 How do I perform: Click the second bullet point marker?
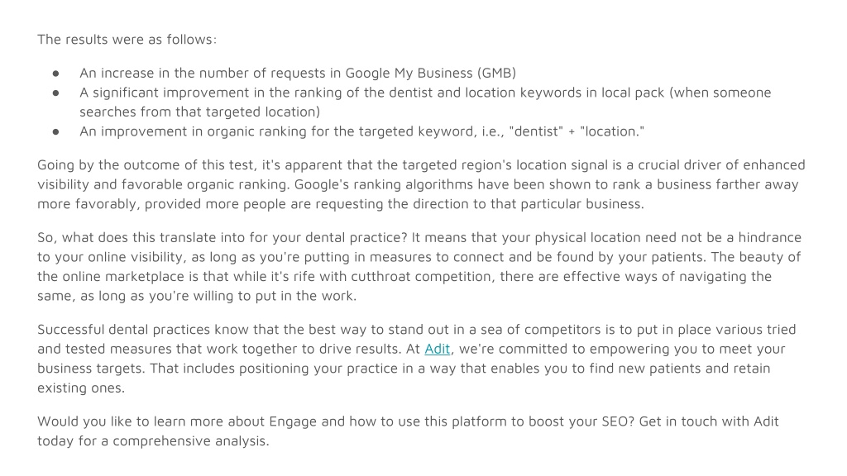coord(55,93)
